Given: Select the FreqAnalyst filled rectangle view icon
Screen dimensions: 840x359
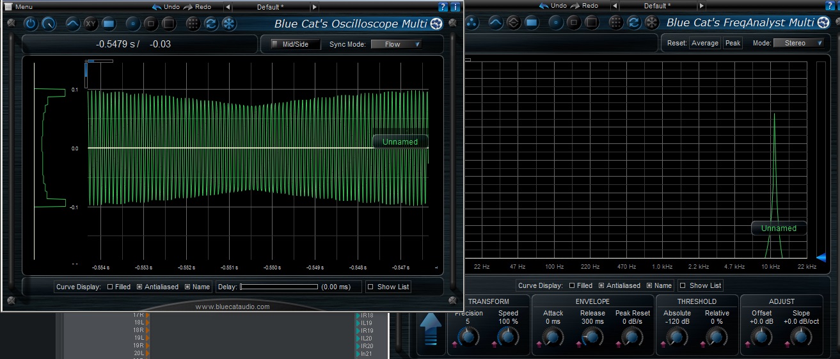Looking at the screenshot, I should pos(532,23).
